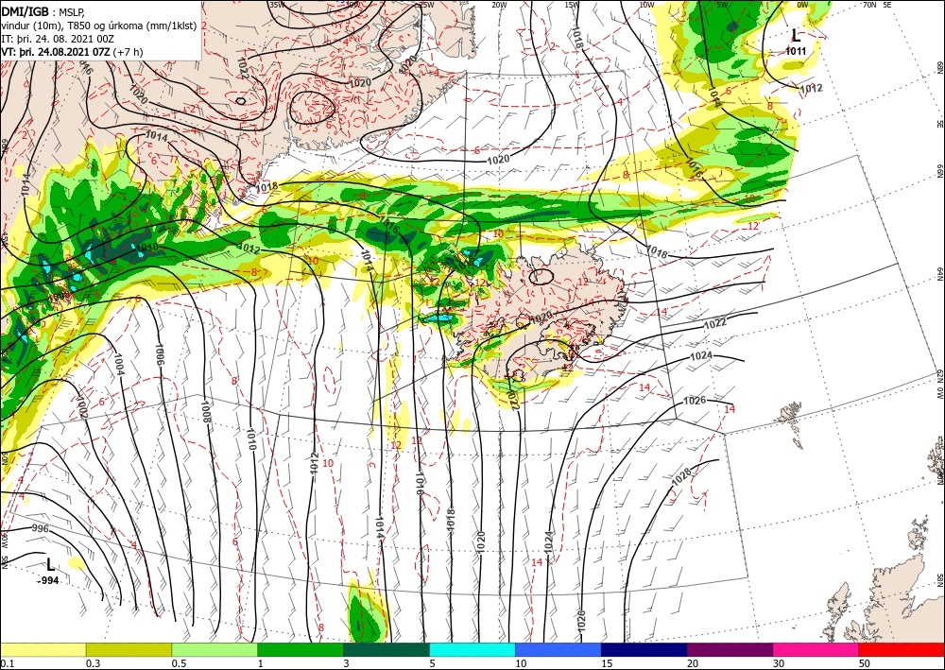The height and width of the screenshot is (670, 945).
Task: Click the '5W' longitude label
Action: 722,5
